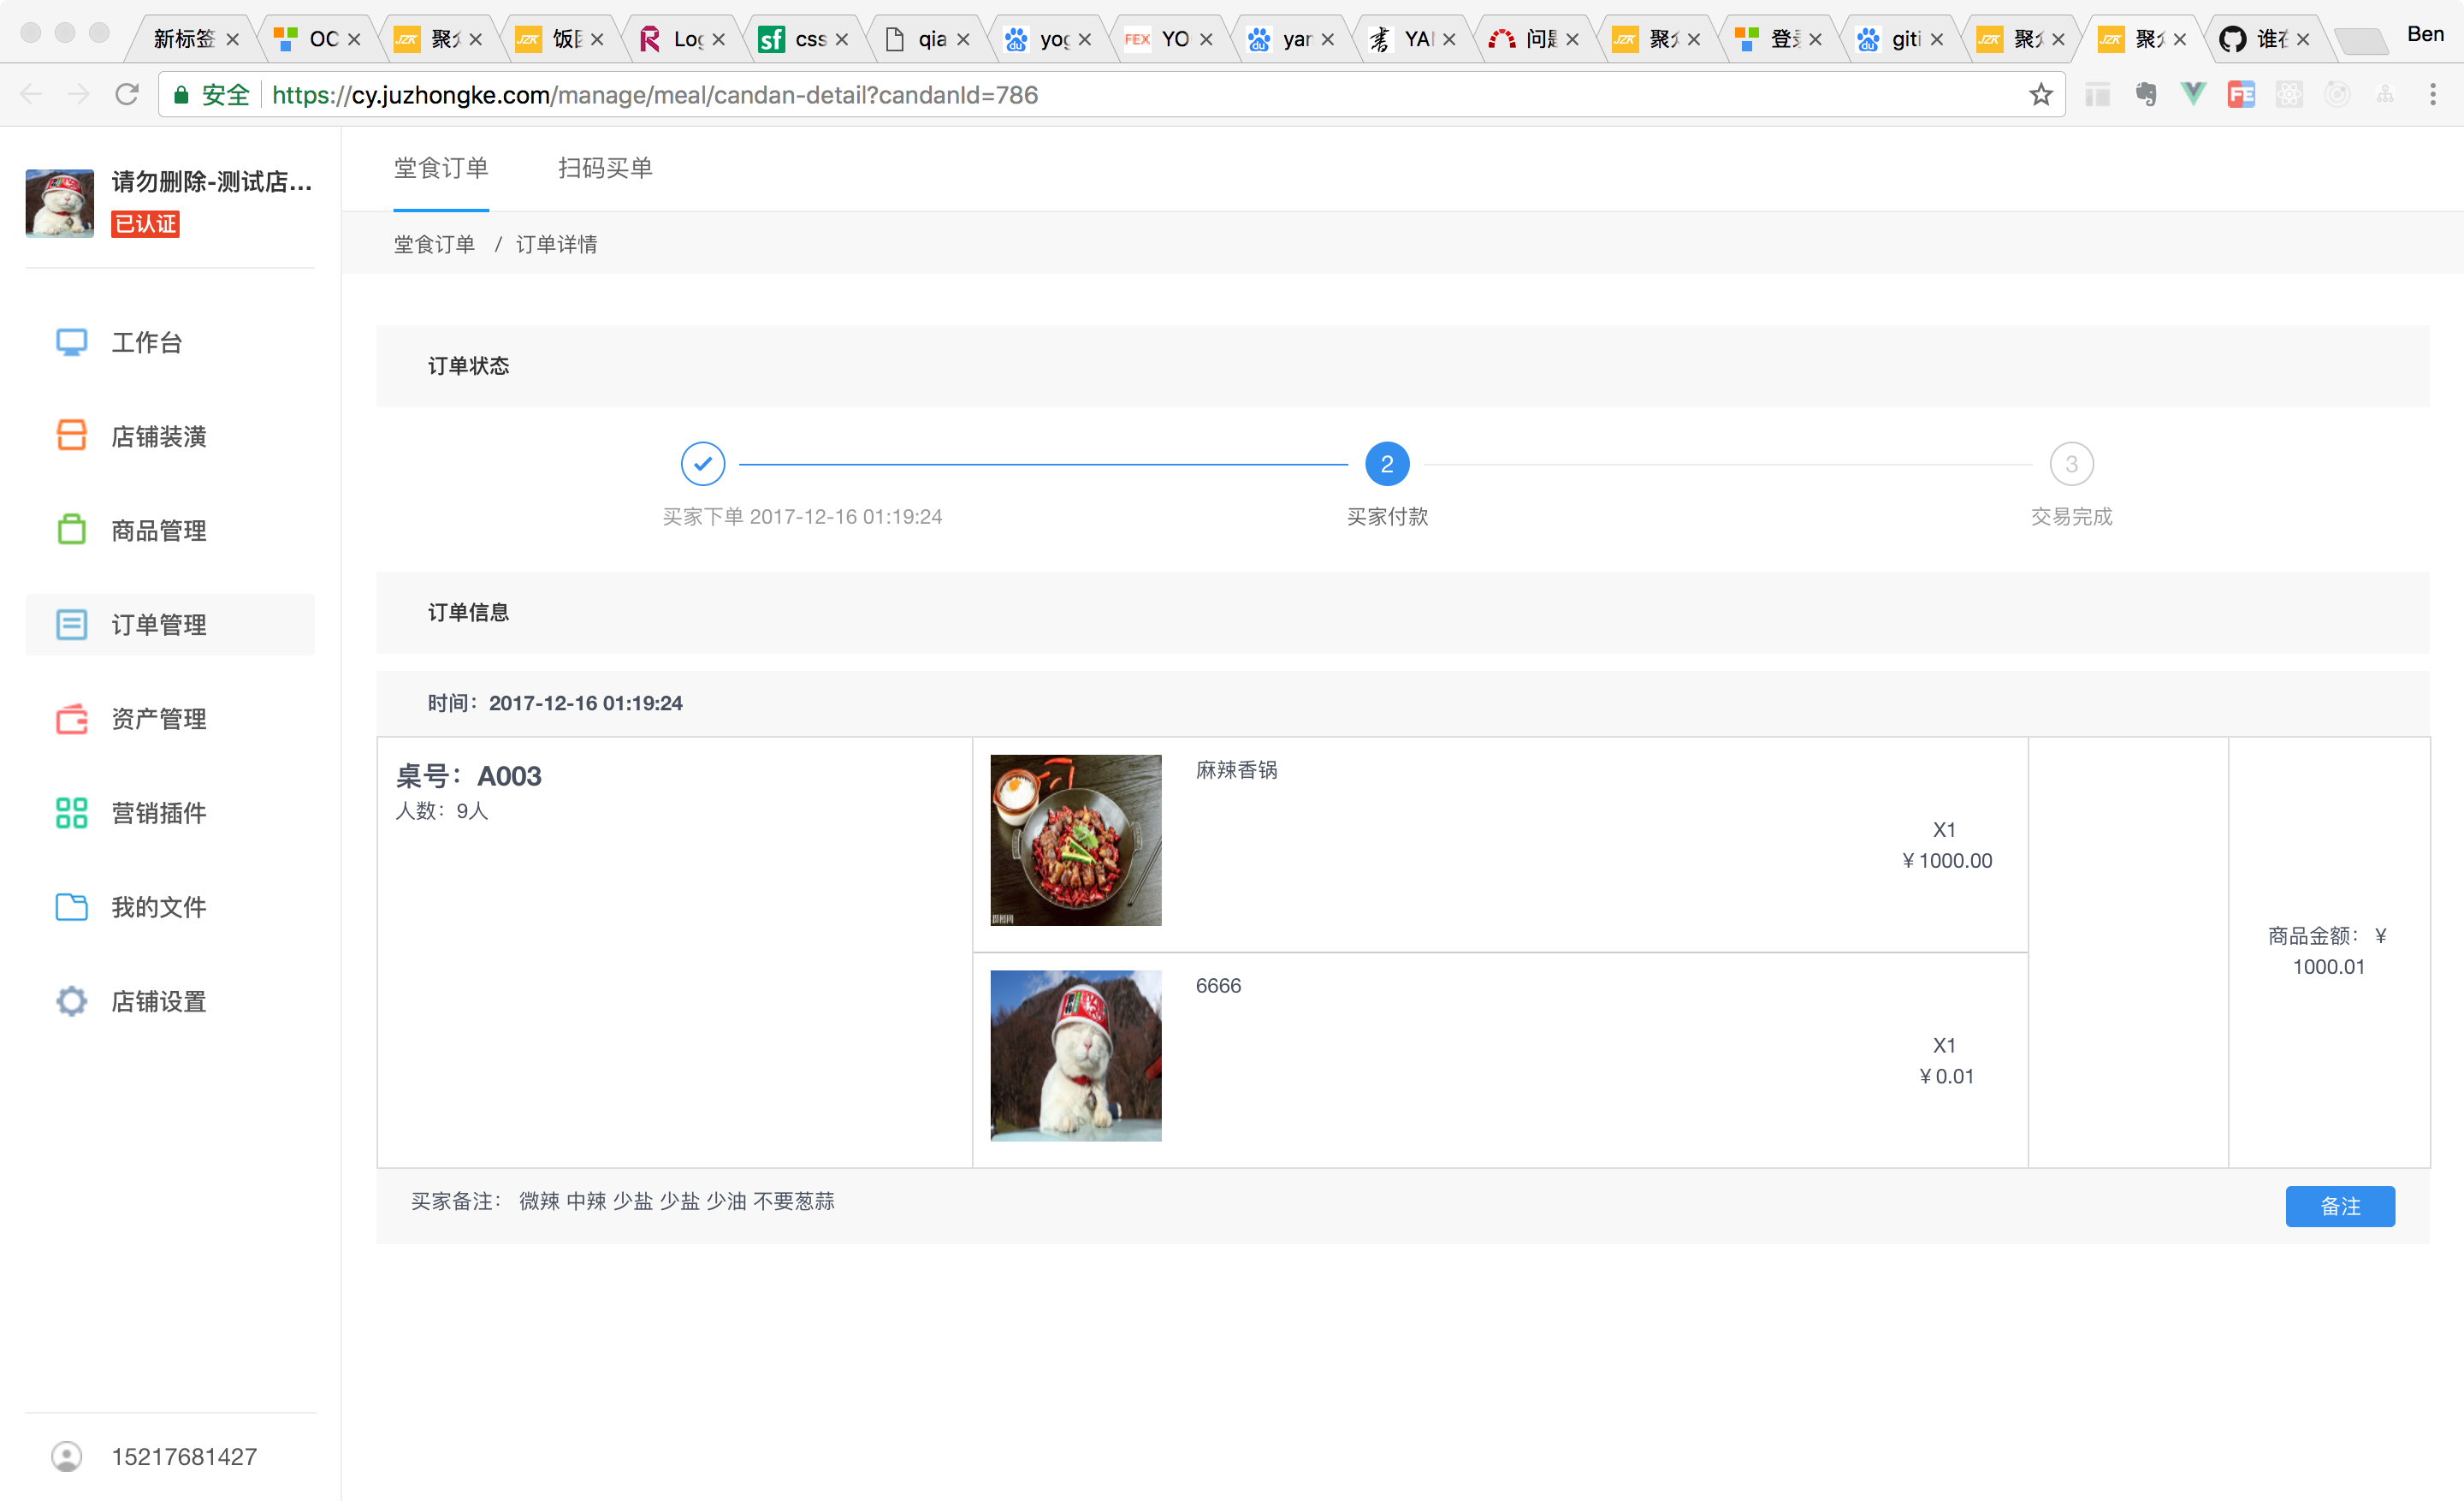
Task: Reload the page with the refresh icon
Action: 127,94
